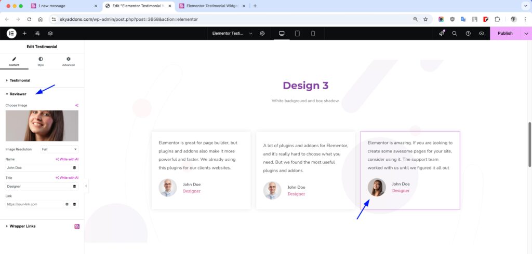The image size is (532, 254).
Task: Click the reviewer image preview in panel
Action: click(x=42, y=125)
